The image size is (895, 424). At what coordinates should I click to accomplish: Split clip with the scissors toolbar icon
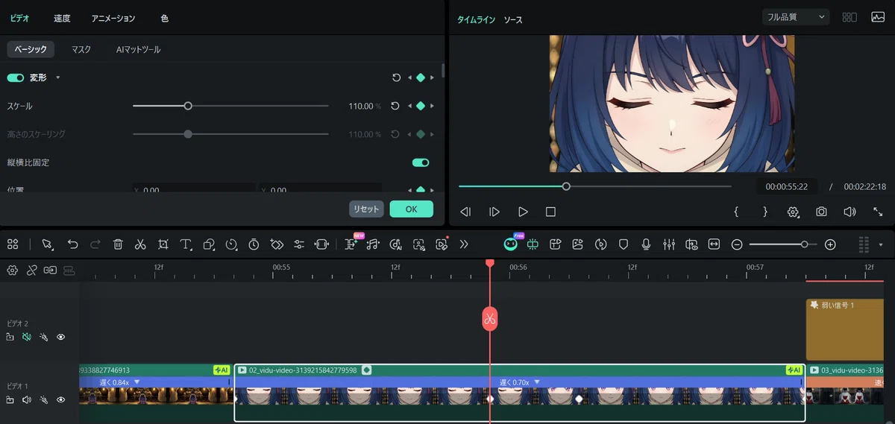[140, 244]
